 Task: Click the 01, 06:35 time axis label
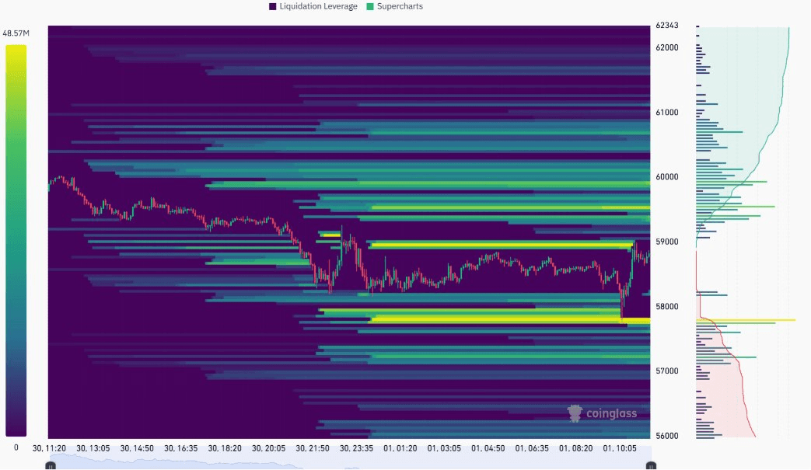pos(532,448)
